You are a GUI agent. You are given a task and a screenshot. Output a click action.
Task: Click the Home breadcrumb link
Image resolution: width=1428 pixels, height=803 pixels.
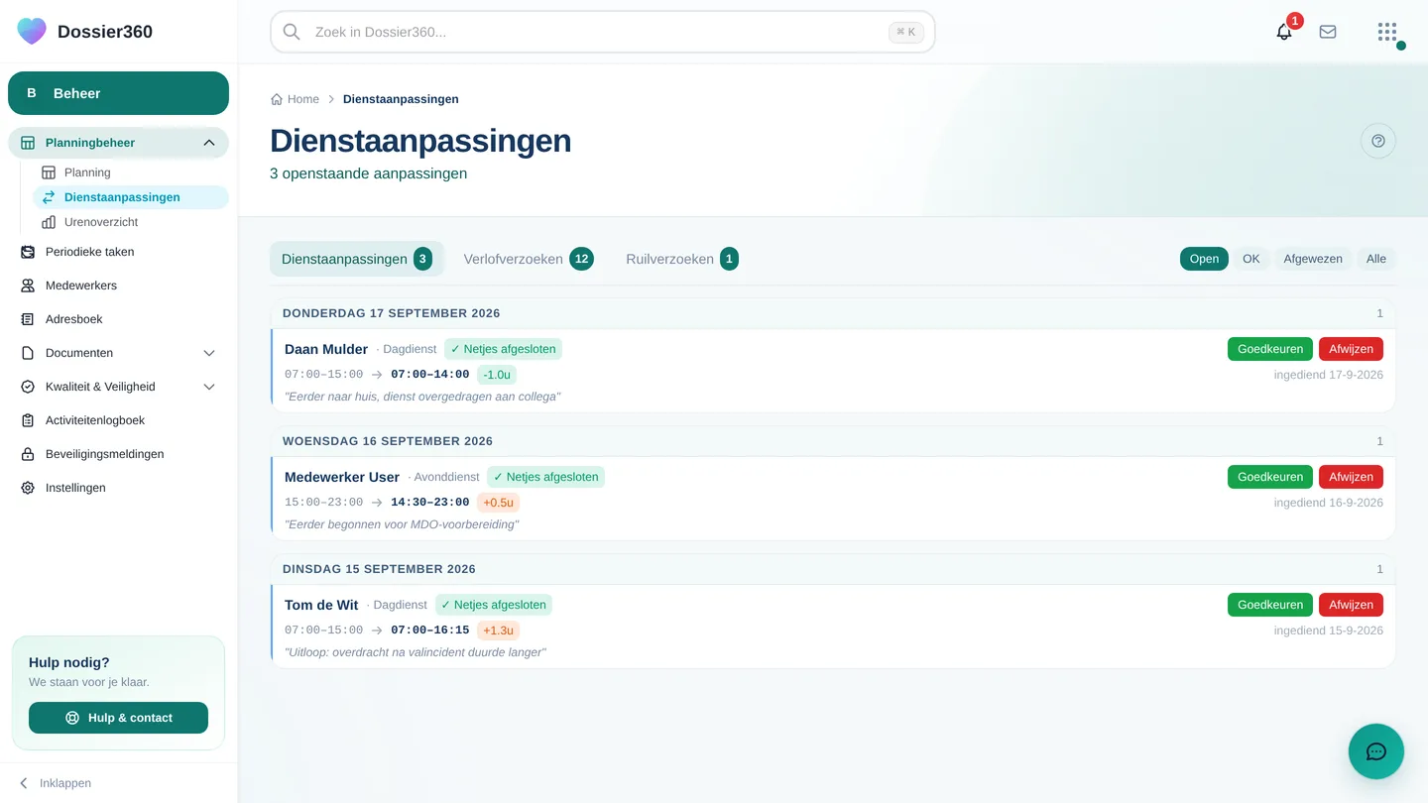296,99
